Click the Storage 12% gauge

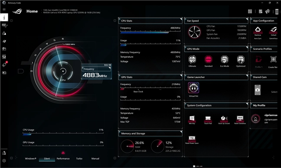(x=158, y=146)
